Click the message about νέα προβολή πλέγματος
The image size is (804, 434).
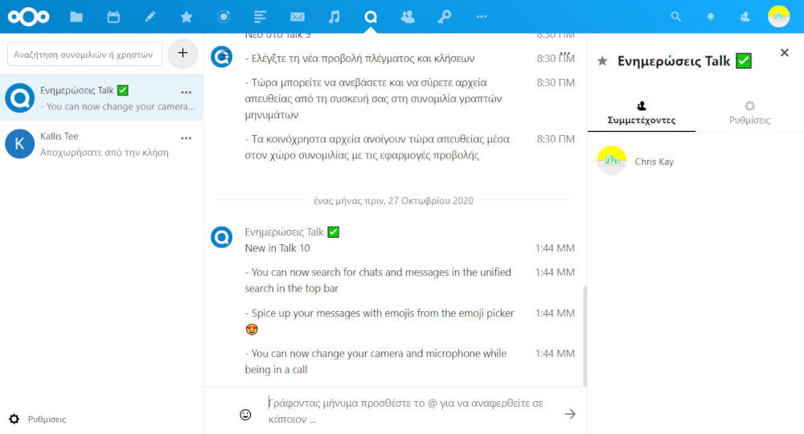(360, 59)
